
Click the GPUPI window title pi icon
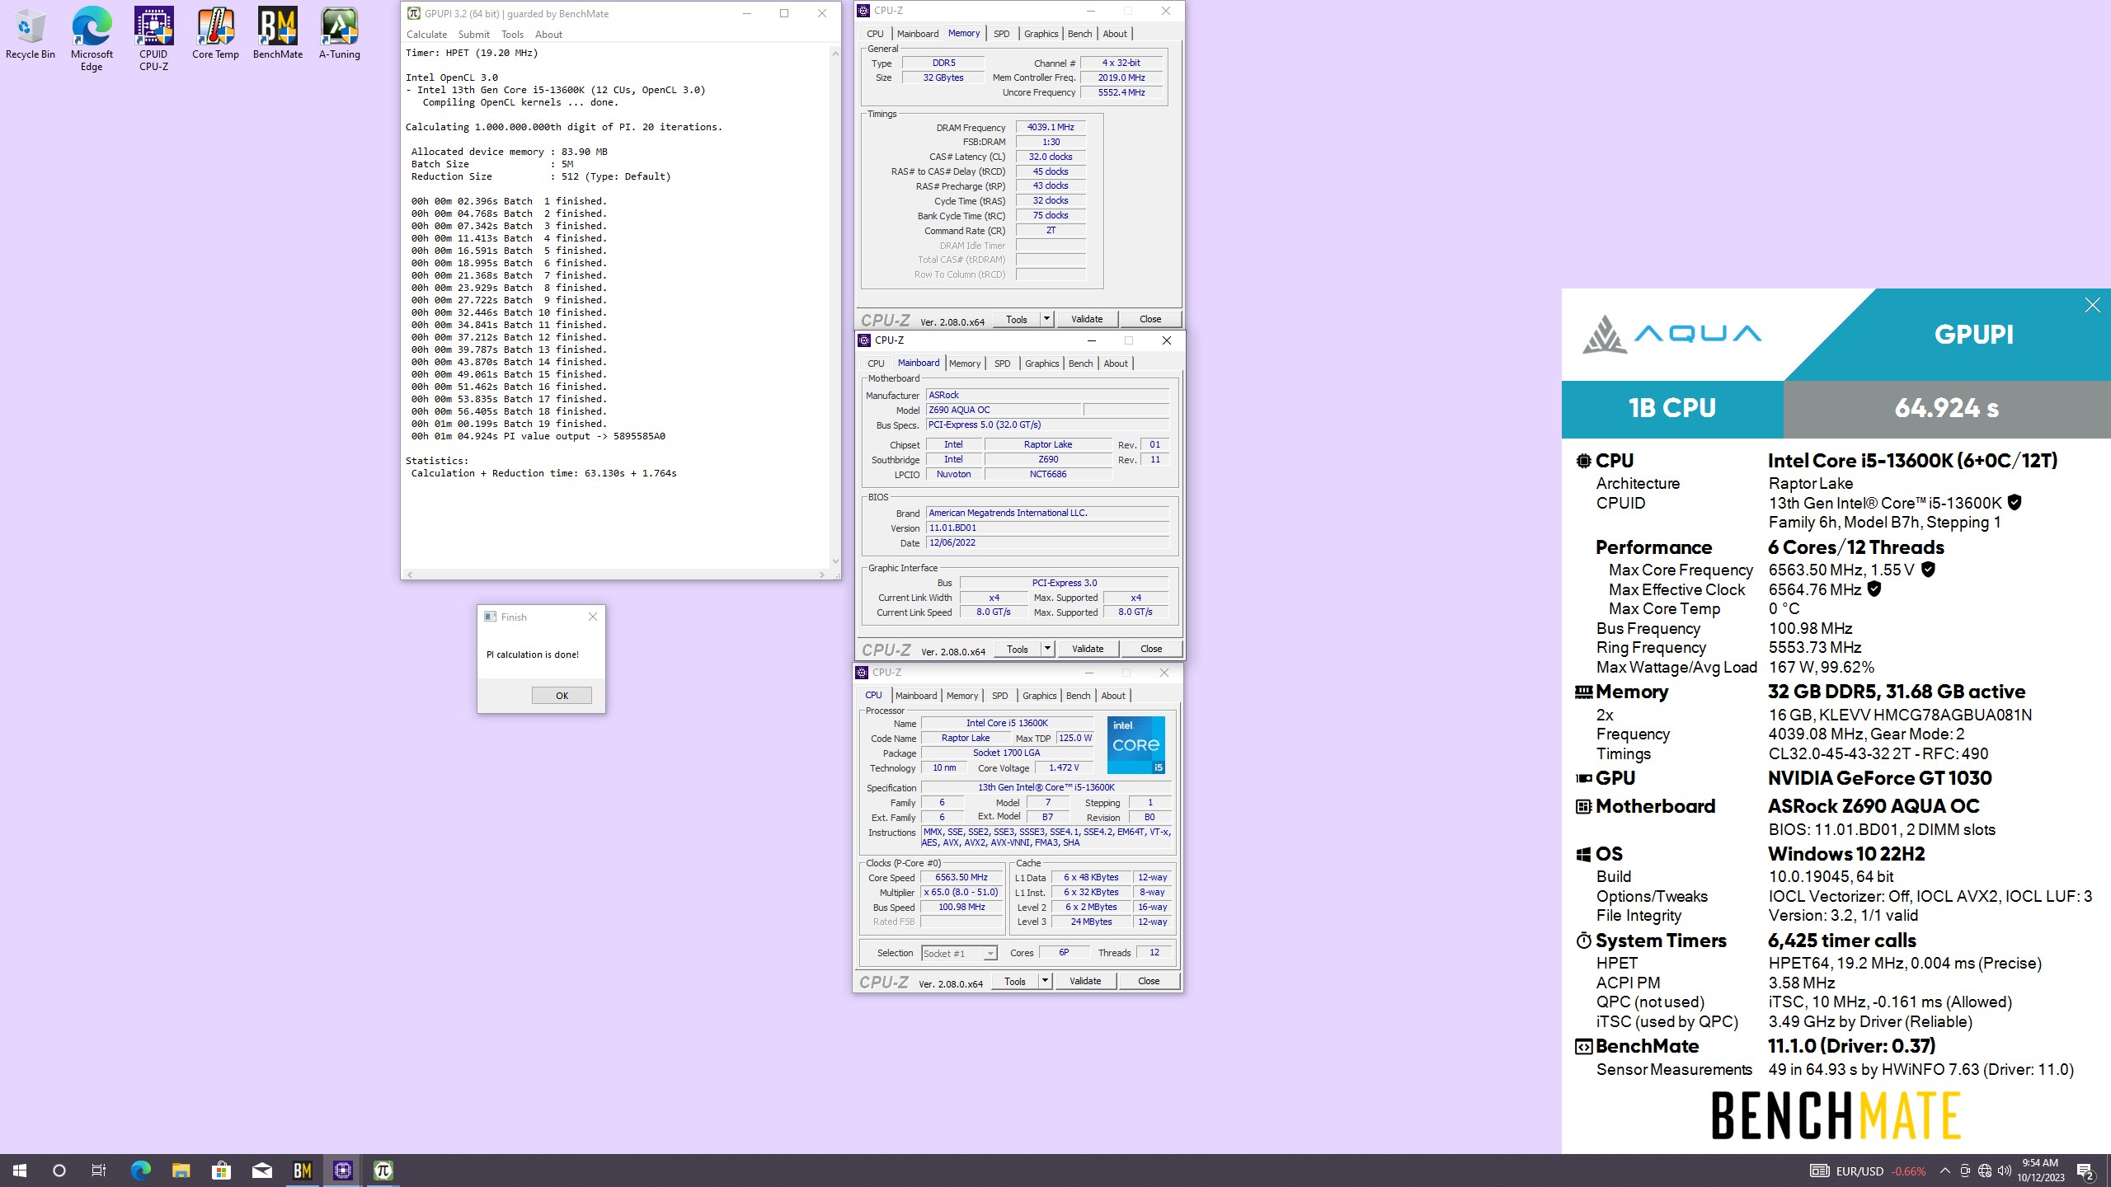pyautogui.click(x=414, y=13)
